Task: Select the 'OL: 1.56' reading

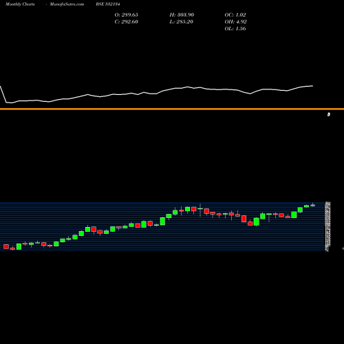Action: click(x=235, y=29)
